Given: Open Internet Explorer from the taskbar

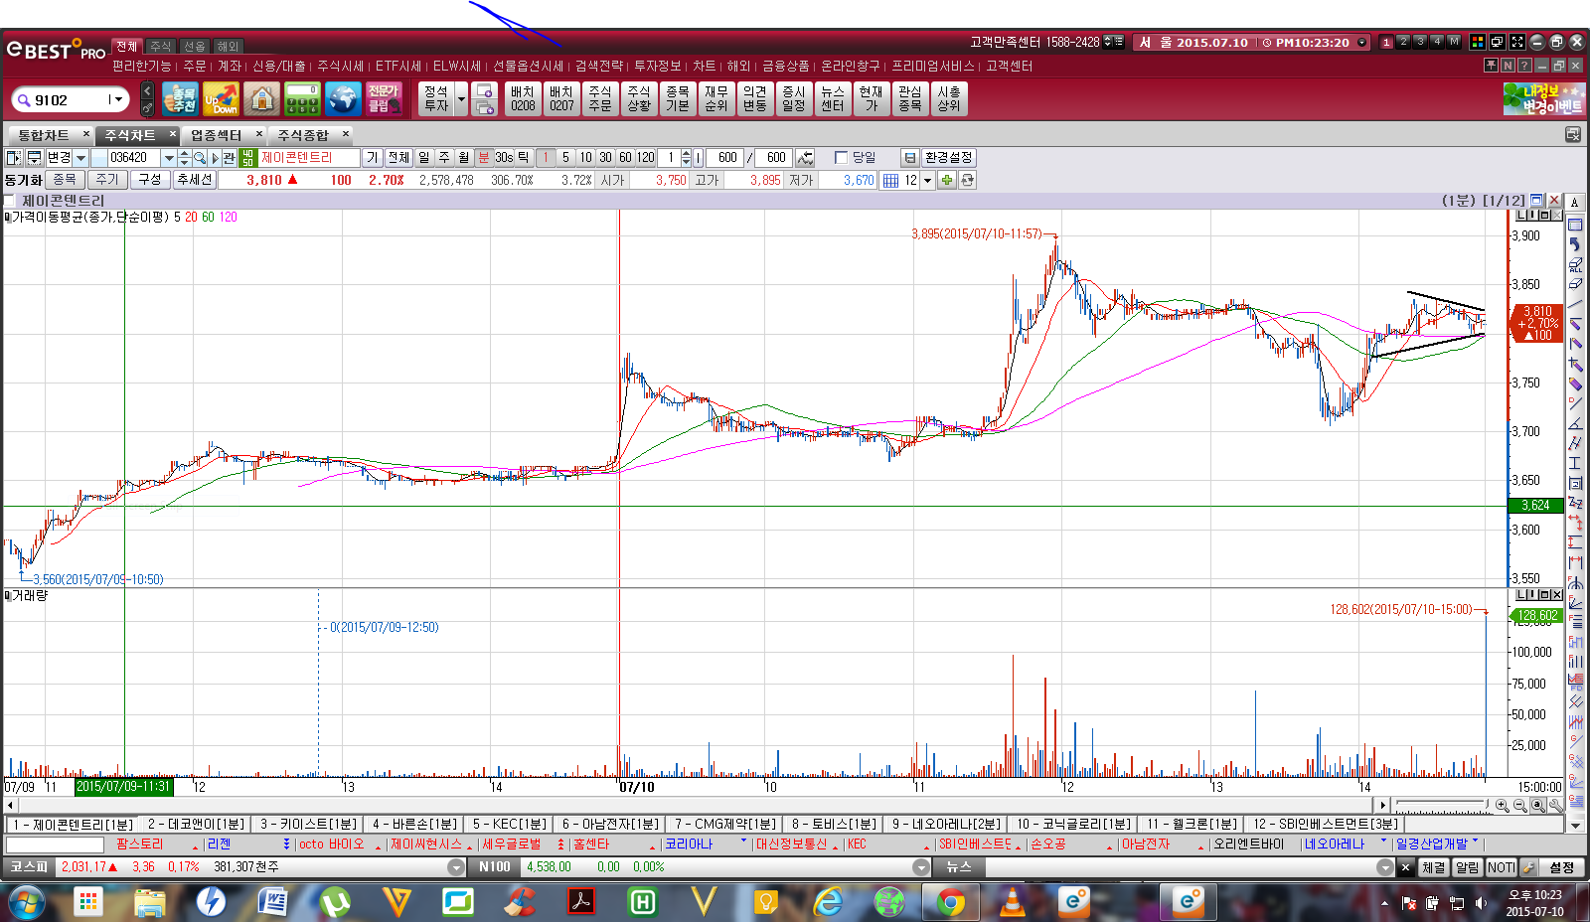Looking at the screenshot, I should 827,902.
